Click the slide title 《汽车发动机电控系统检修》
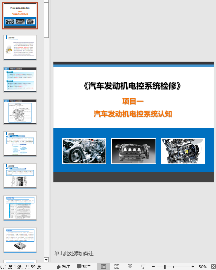Viewport: 216px width, 270px height. 132,86
